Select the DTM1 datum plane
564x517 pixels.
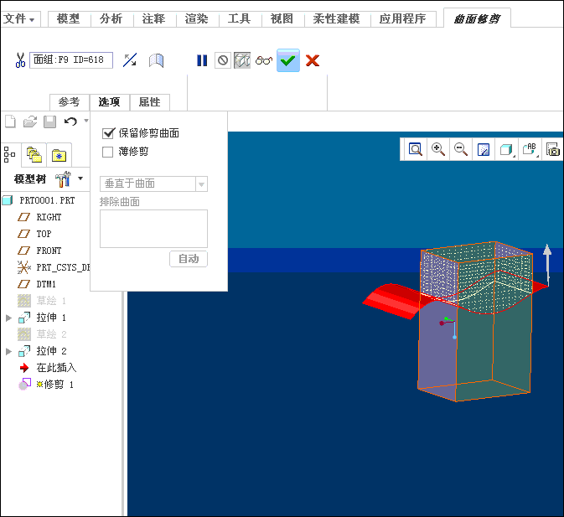pos(46,284)
